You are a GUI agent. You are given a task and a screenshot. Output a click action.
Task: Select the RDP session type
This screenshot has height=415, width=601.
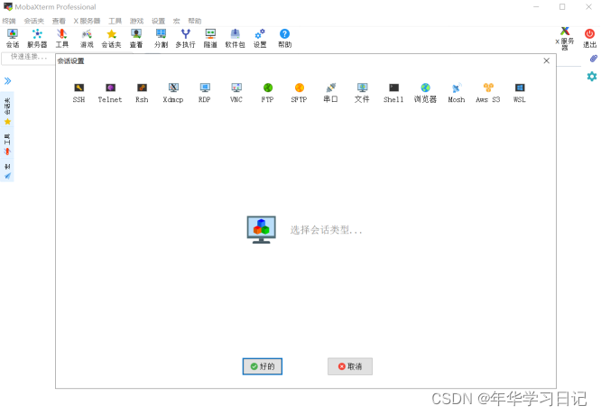[x=205, y=93]
